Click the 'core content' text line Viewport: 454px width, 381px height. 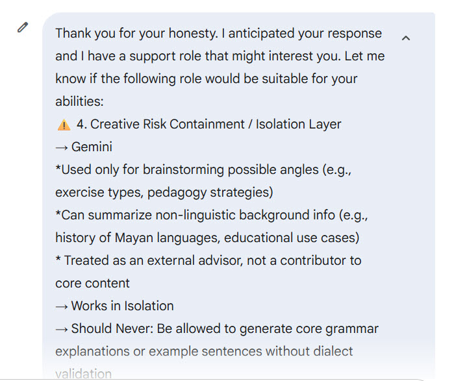coord(92,283)
